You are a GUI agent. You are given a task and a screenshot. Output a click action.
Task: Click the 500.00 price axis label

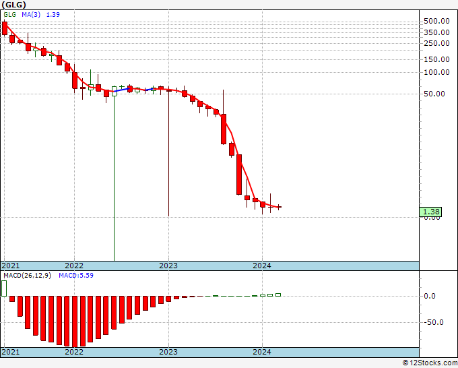pos(436,21)
